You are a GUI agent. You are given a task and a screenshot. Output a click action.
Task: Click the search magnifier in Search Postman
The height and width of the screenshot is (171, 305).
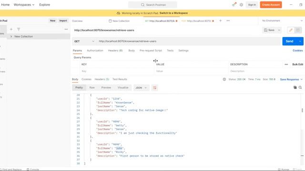[x=142, y=5]
